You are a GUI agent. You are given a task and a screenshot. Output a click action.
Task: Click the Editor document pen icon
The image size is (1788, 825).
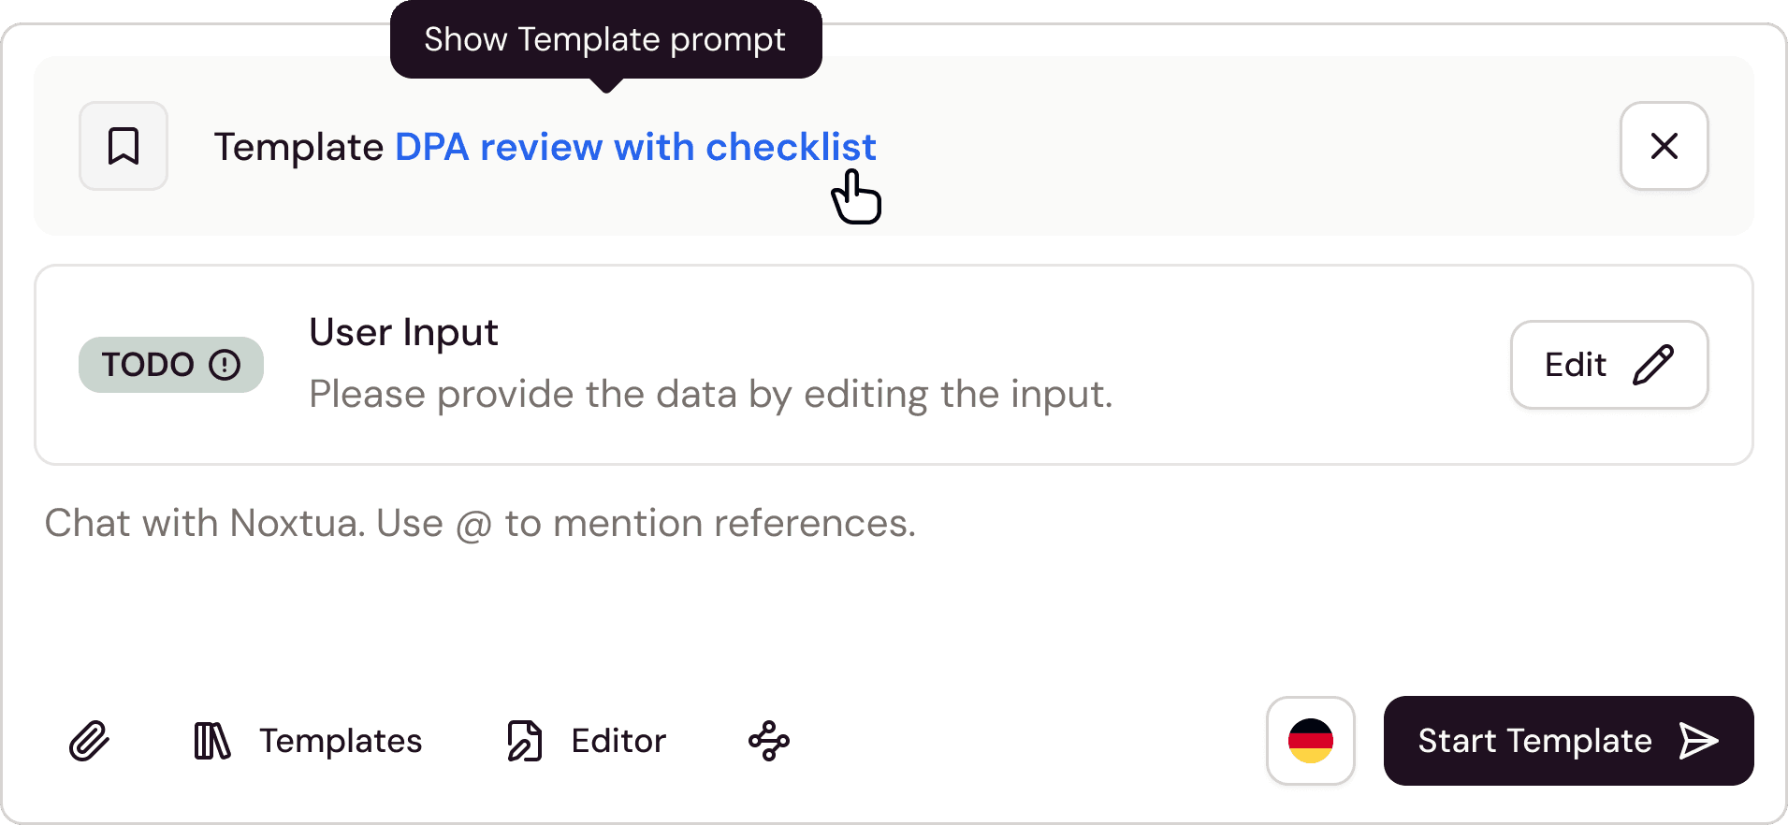(525, 741)
